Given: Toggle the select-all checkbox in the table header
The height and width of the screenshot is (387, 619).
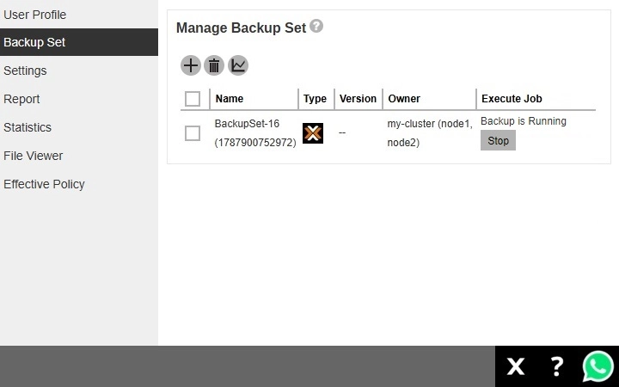Looking at the screenshot, I should coord(193,99).
